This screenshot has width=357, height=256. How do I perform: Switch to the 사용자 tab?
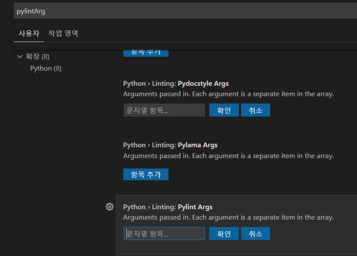pyautogui.click(x=29, y=33)
